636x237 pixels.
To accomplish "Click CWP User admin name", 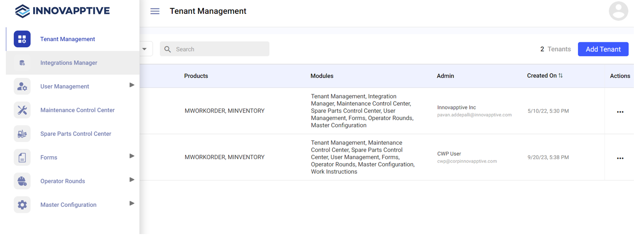I will pyautogui.click(x=449, y=154).
